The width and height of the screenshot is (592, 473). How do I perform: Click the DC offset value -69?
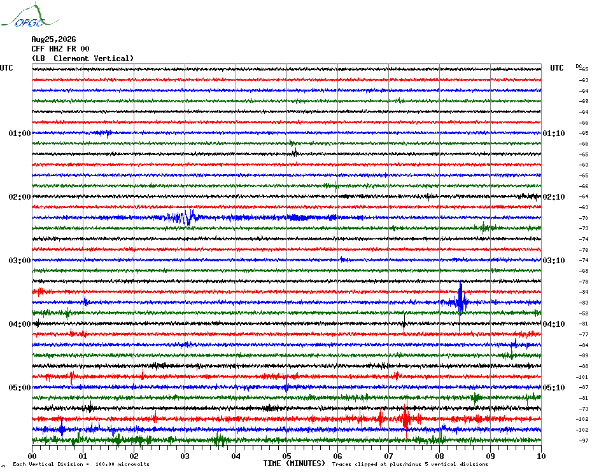[584, 102]
